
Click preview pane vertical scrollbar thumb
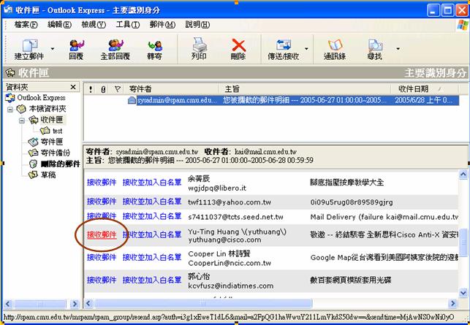[463, 242]
